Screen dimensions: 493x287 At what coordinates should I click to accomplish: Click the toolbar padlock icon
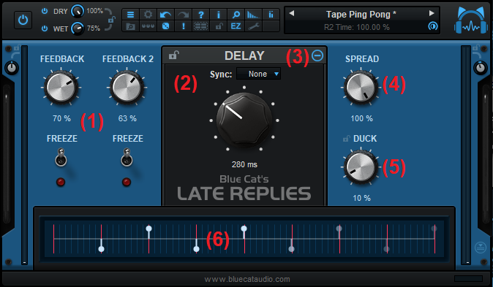coord(219,26)
